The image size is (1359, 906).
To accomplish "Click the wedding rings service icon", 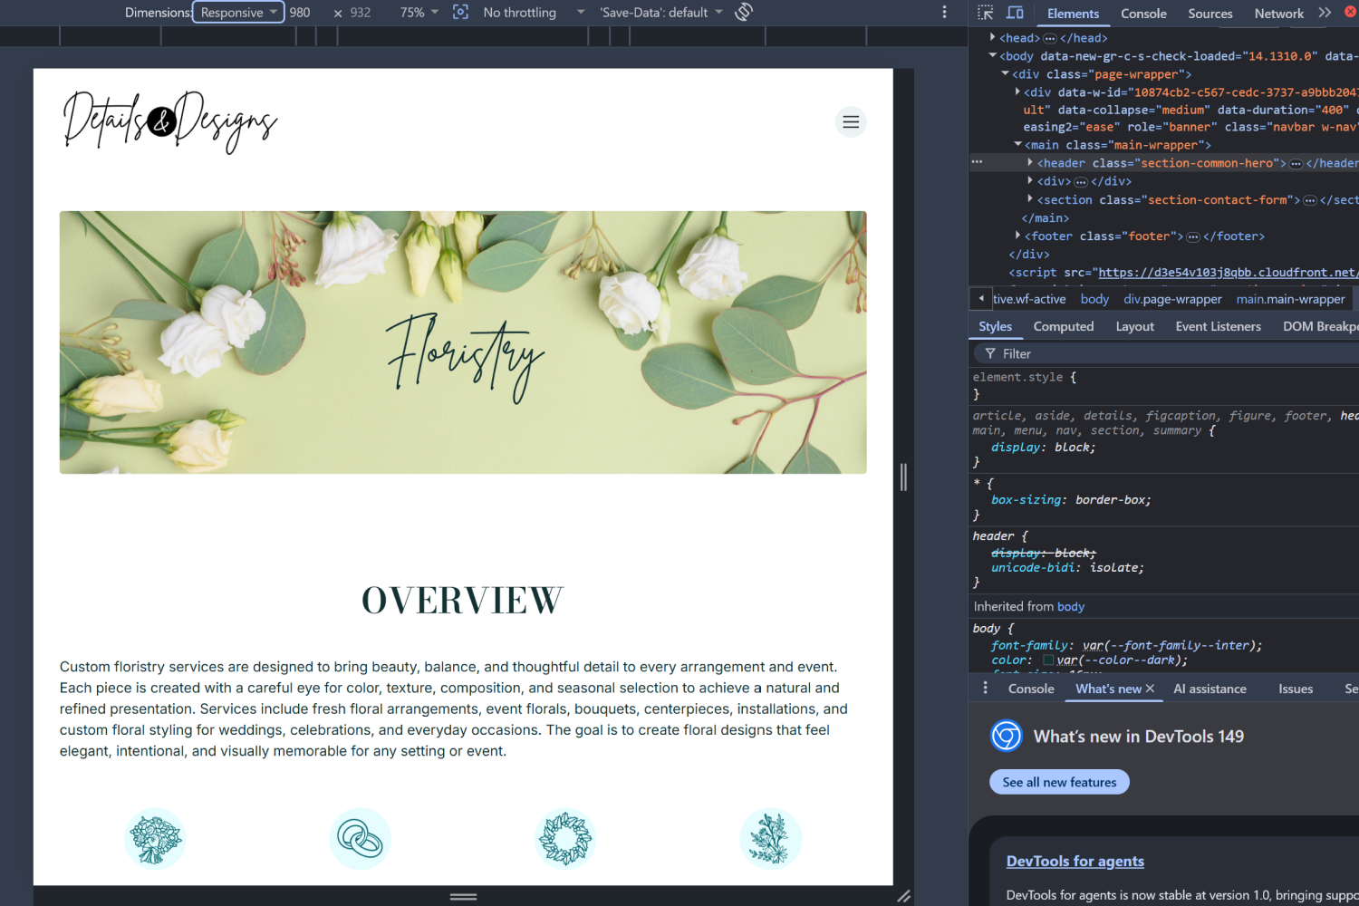I will 360,839.
